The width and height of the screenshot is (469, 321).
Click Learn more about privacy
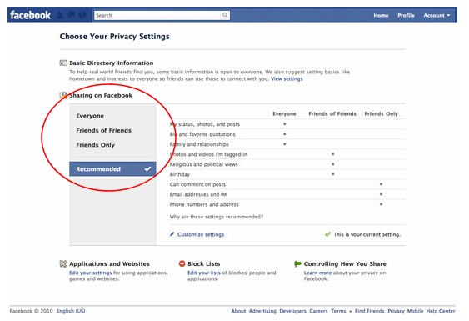click(317, 273)
